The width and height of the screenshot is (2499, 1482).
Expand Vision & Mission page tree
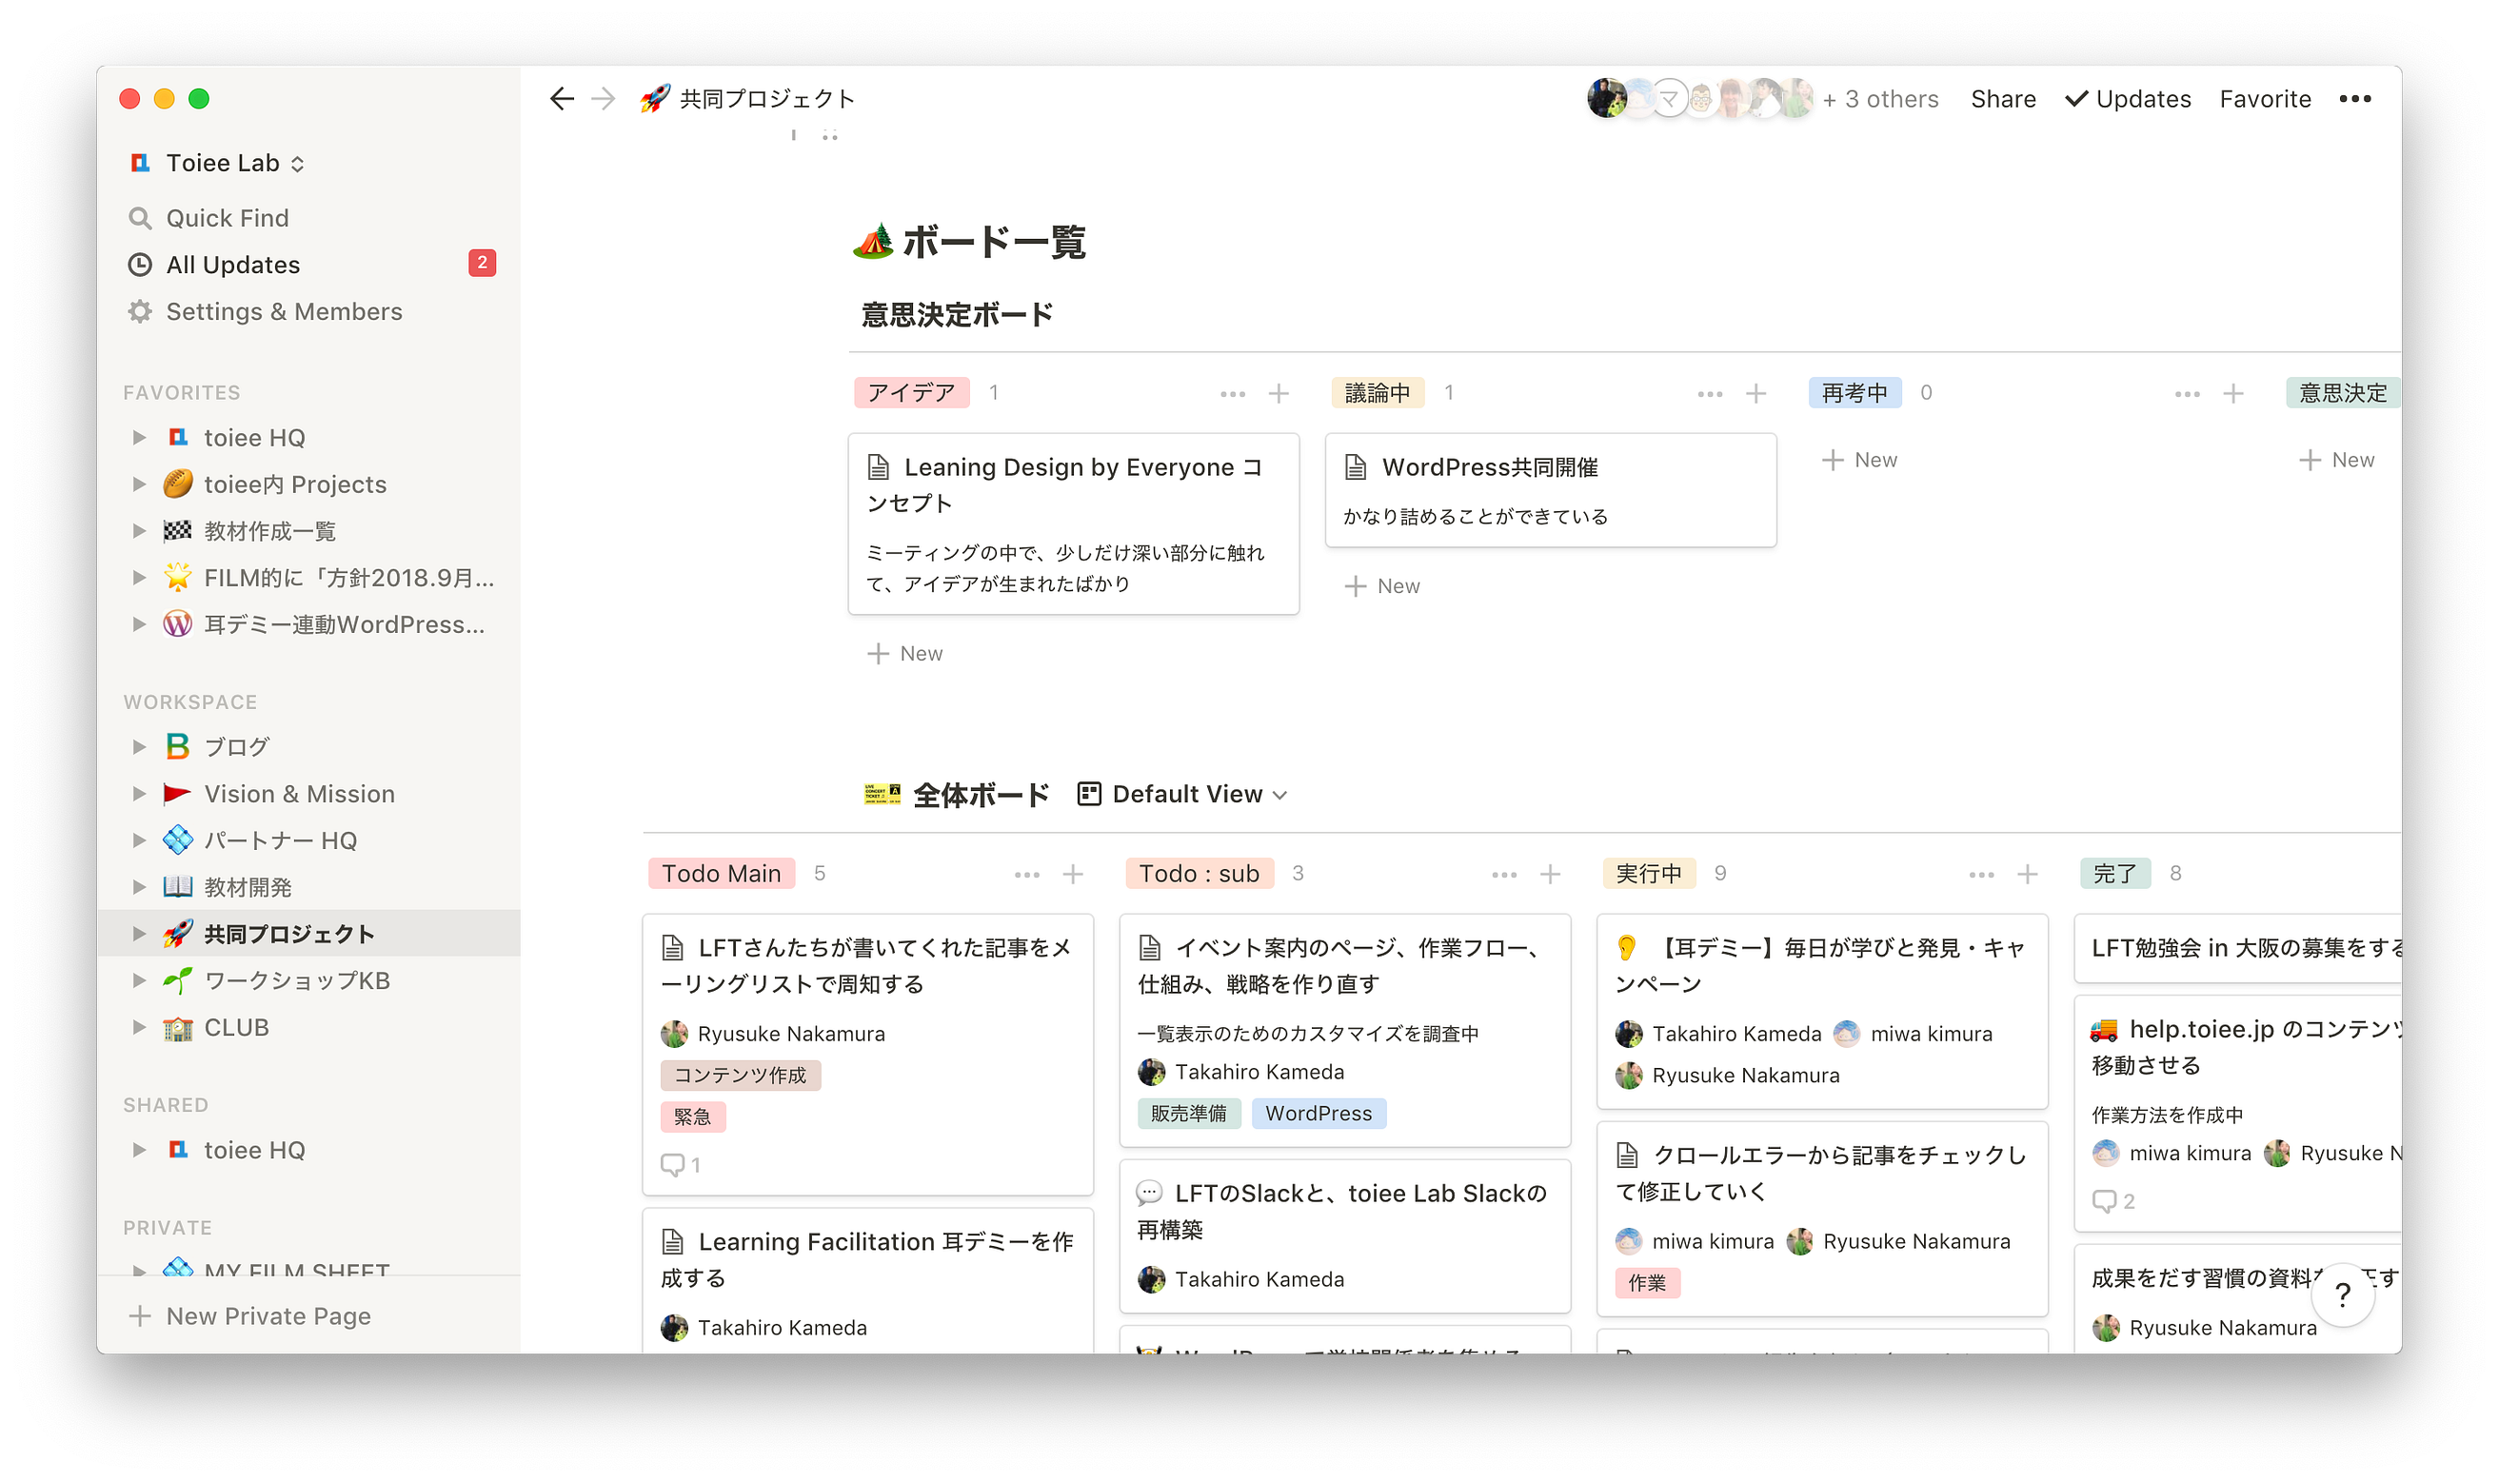[x=139, y=793]
